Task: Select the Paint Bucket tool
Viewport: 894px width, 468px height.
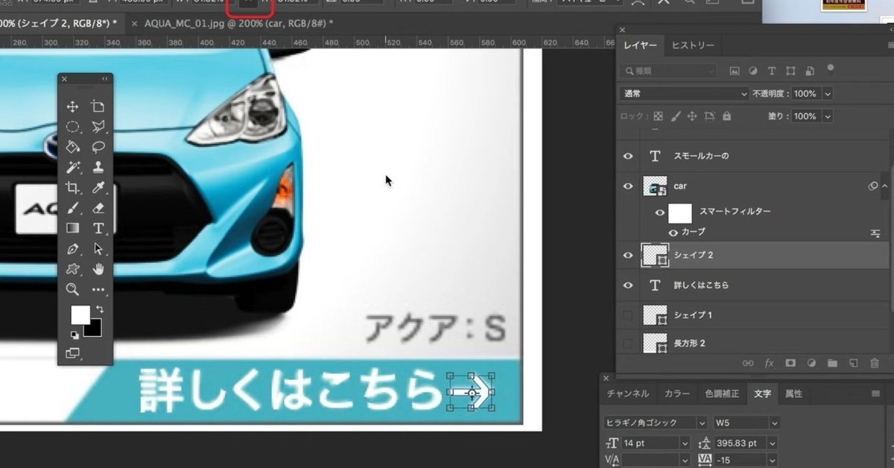Action: pos(73,147)
